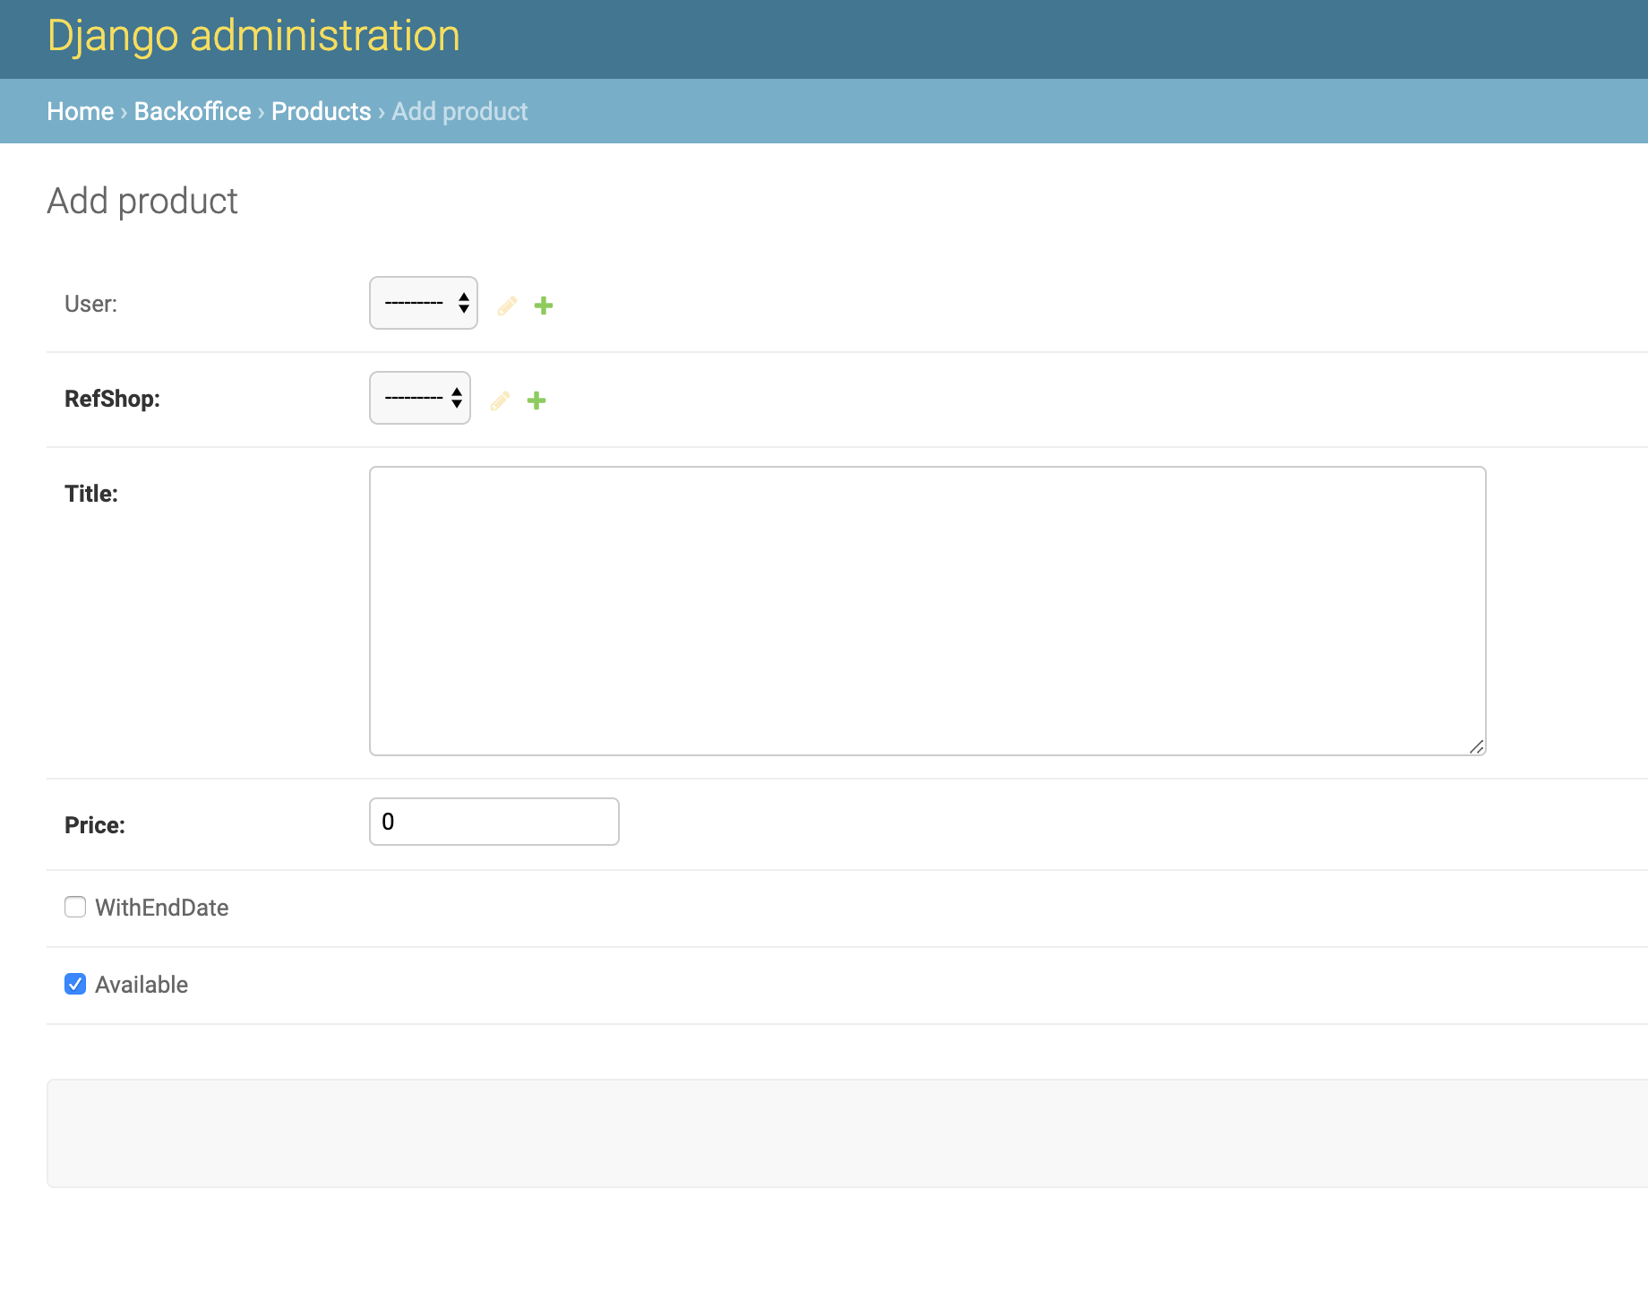Viewport: 1648px width, 1292px height.
Task: Click the Django administration site header
Action: [253, 36]
